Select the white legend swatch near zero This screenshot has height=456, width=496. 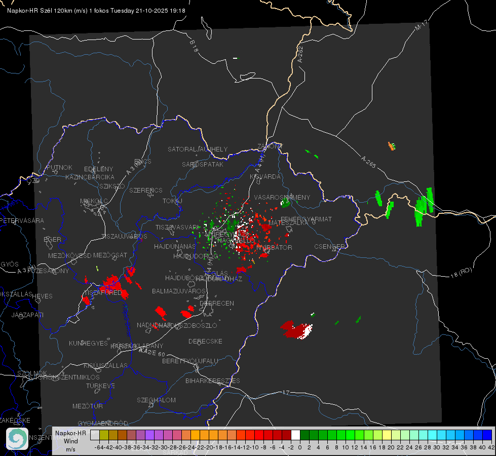(x=295, y=435)
